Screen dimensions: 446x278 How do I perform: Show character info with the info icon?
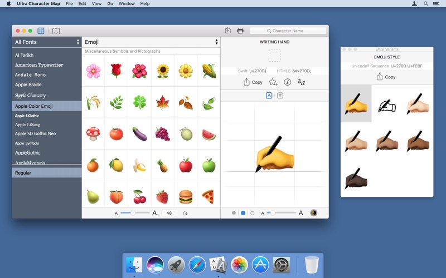click(288, 82)
